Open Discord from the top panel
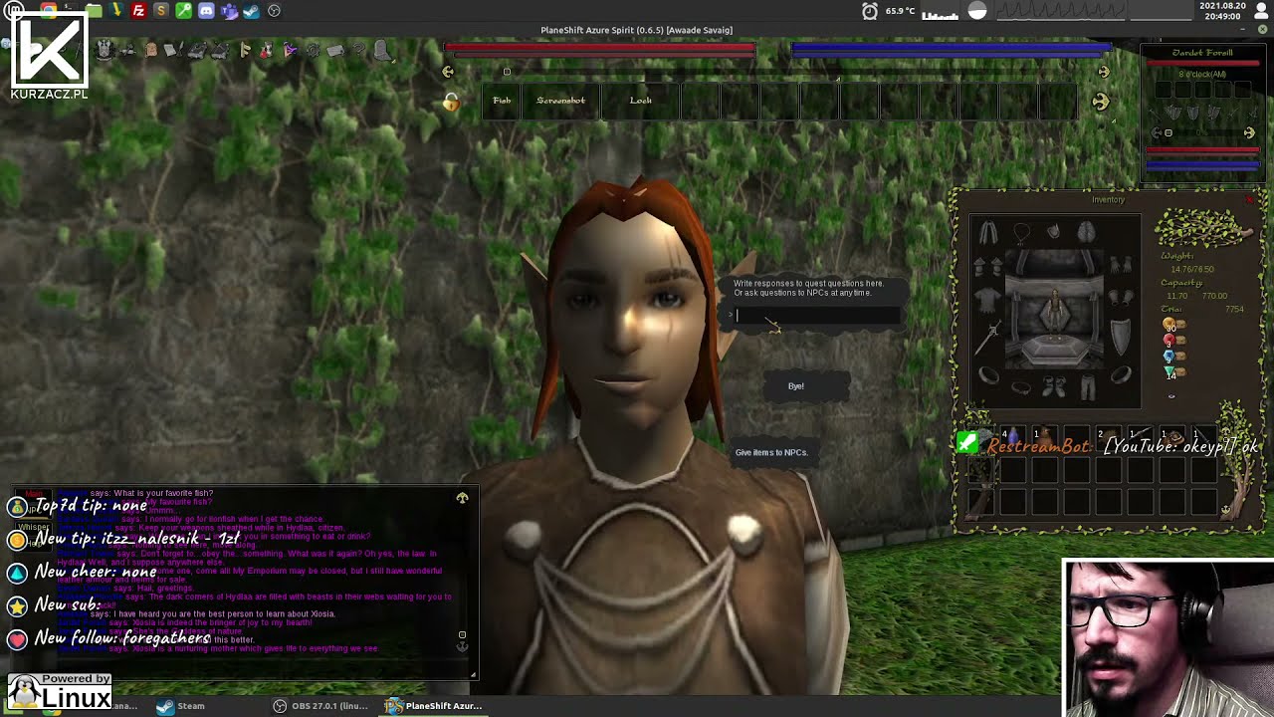 206,11
